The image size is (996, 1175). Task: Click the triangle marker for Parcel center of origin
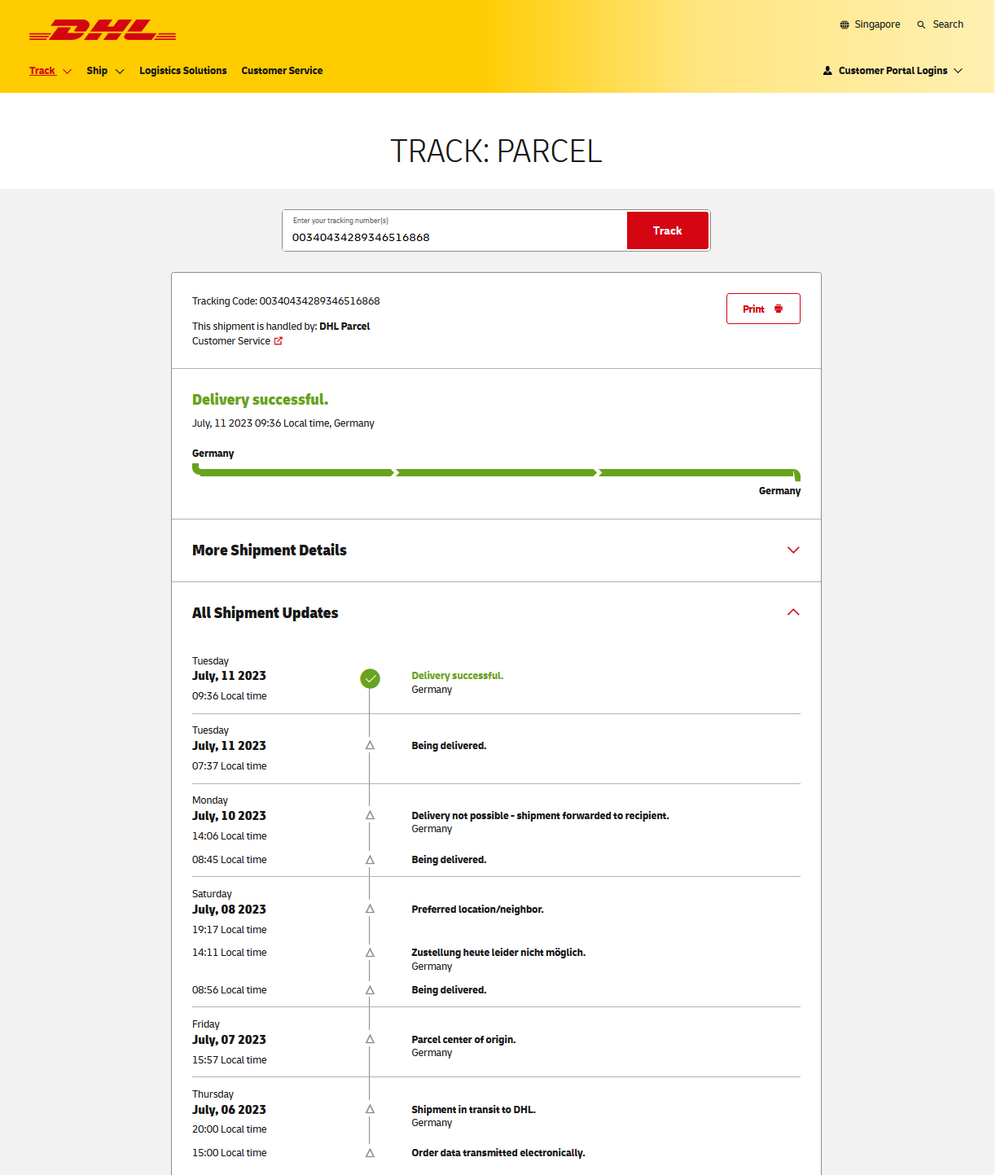pos(370,1039)
